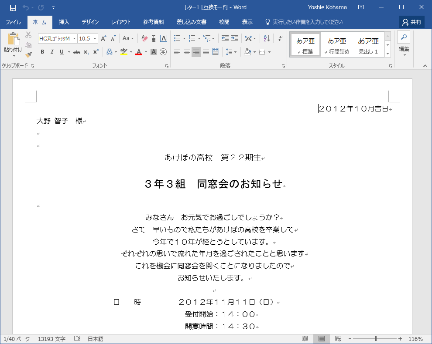Viewport: 432px width, 344px height.
Task: Click the Undo arrow icon
Action: [25, 7]
